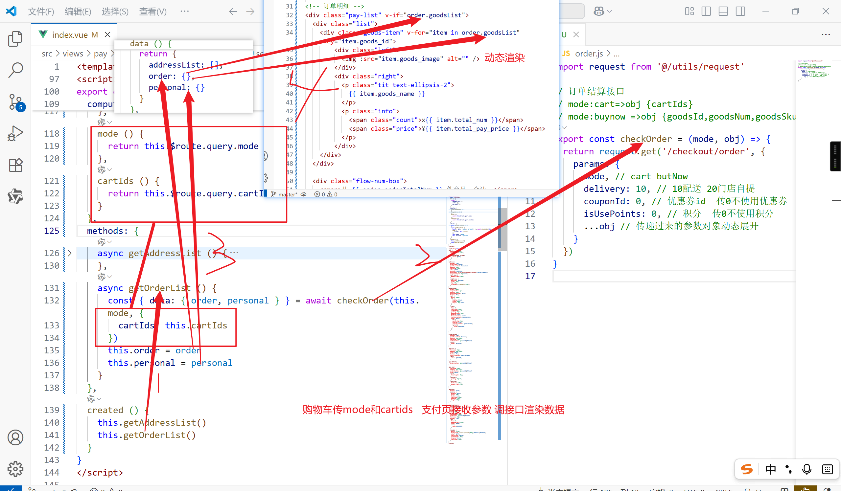Open the Search sidebar panel
The height and width of the screenshot is (491, 841).
click(15, 70)
